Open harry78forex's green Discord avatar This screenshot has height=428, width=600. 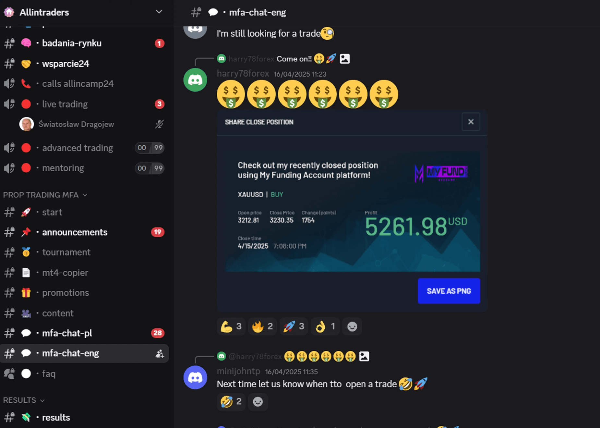pyautogui.click(x=195, y=80)
